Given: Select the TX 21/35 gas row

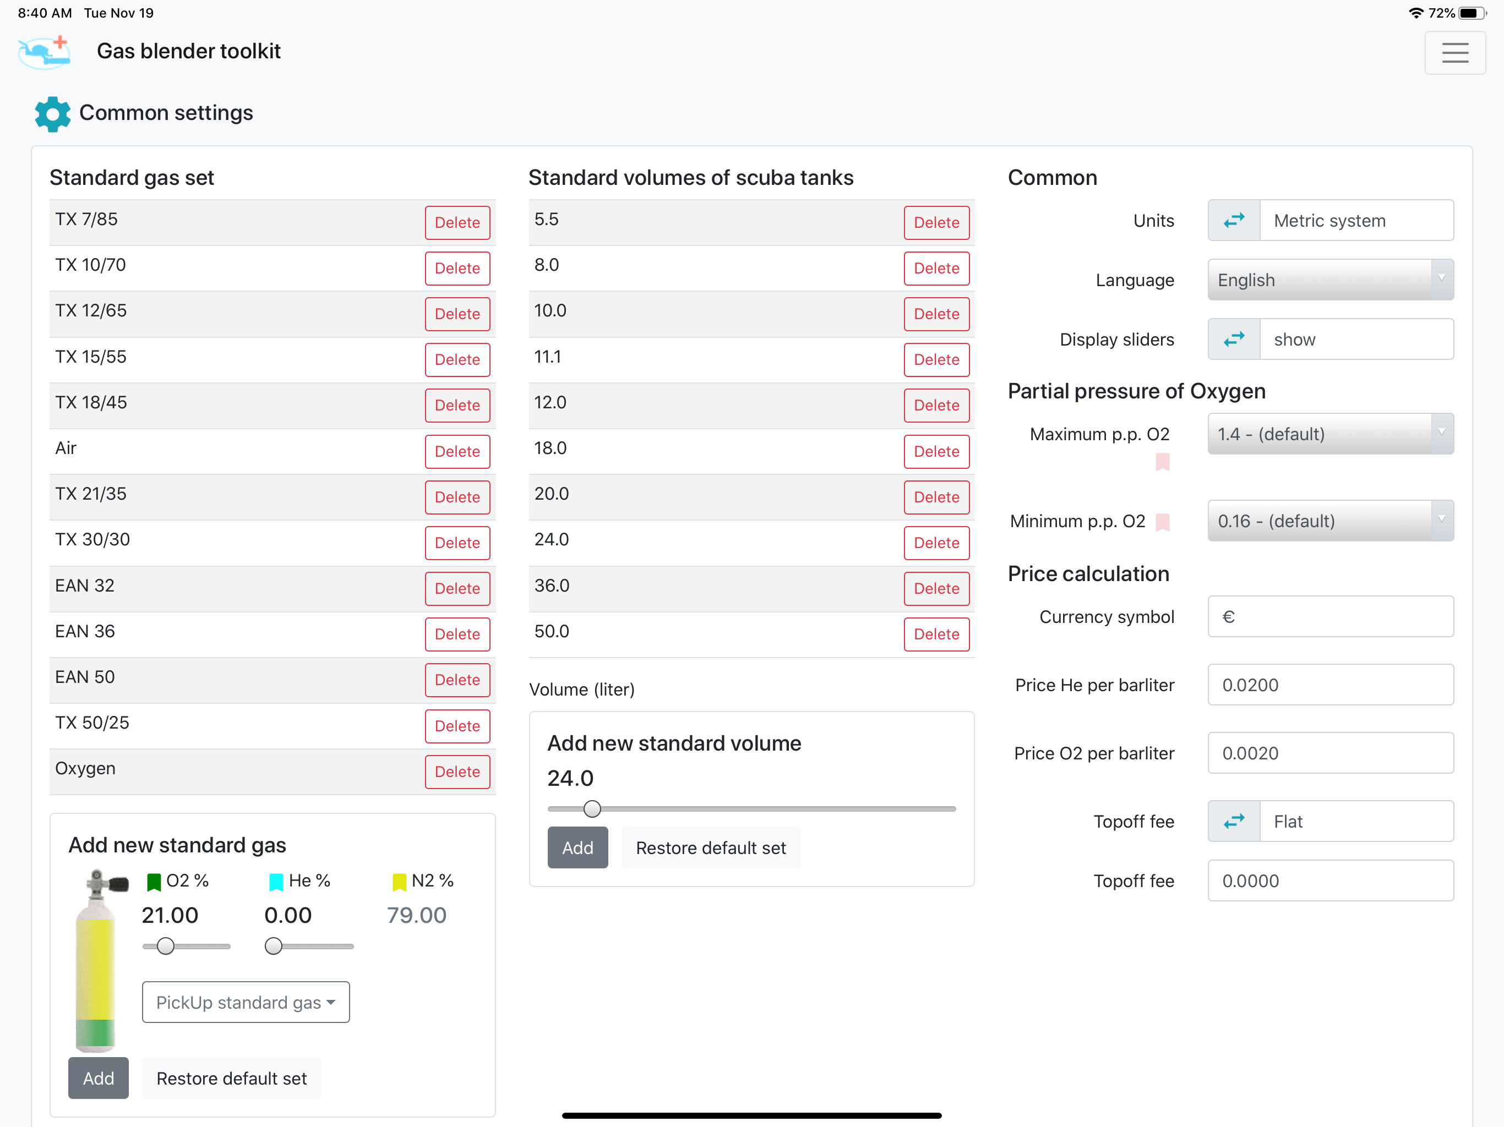Looking at the screenshot, I should [272, 497].
